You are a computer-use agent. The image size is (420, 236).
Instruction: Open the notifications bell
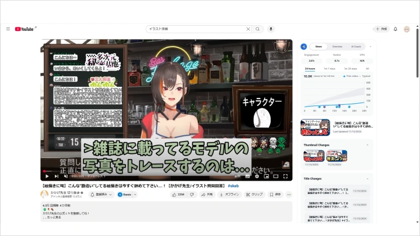coord(395,29)
